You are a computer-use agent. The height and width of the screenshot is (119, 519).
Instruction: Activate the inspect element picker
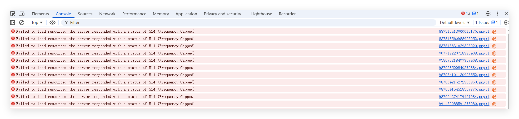[13, 14]
